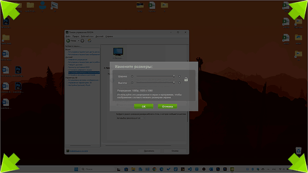Viewport: 308px width, 173px height.
Task: Open the To Do checkmark taskbar icon
Action: point(168,169)
